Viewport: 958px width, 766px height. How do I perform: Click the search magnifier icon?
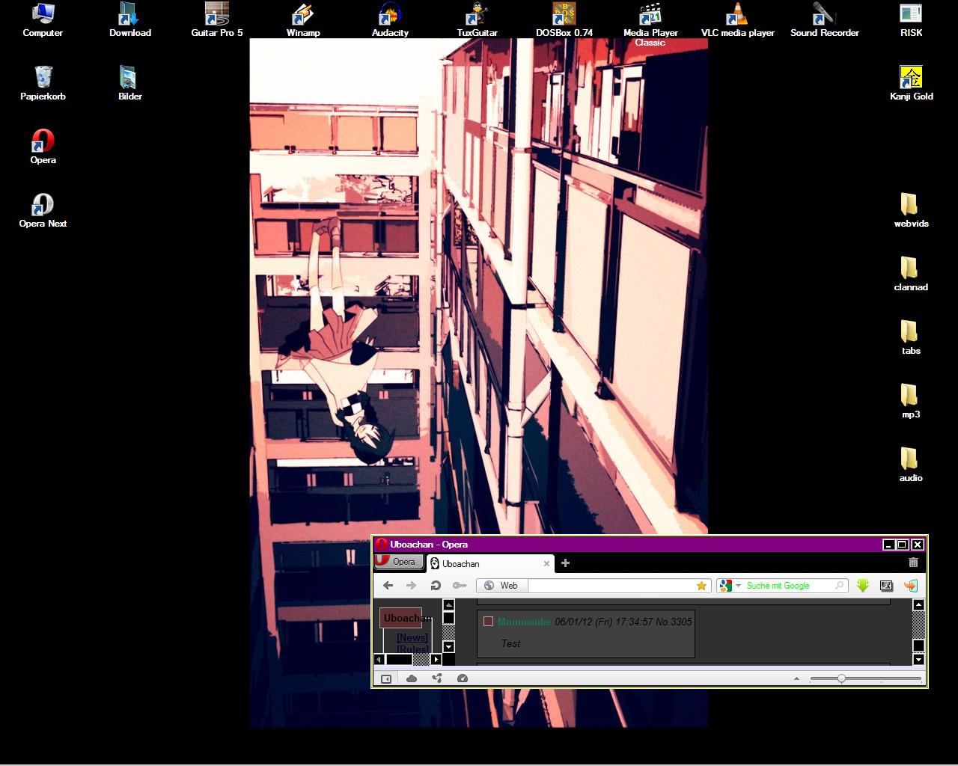(840, 586)
